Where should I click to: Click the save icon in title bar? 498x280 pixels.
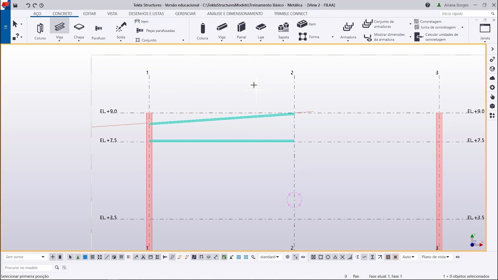coord(15,5)
